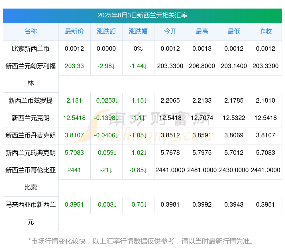This screenshot has width=285, height=250.
Task: Click opening value 0.3981
Action: (x=170, y=205)
